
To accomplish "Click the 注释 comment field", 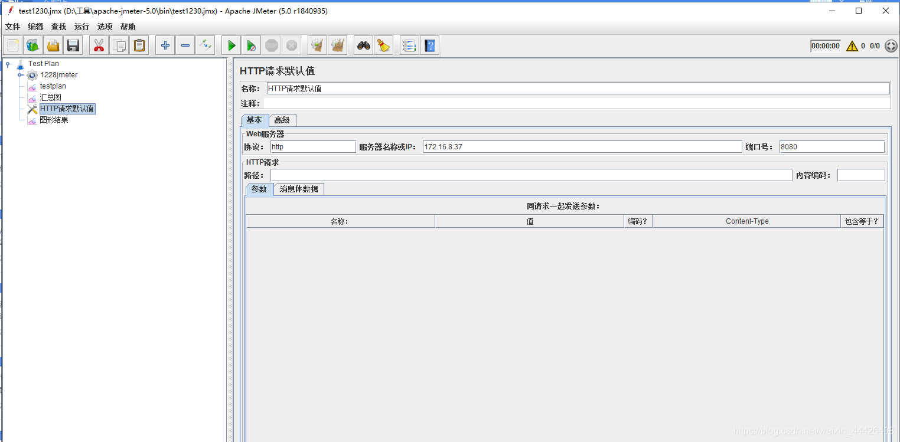I will (x=578, y=103).
